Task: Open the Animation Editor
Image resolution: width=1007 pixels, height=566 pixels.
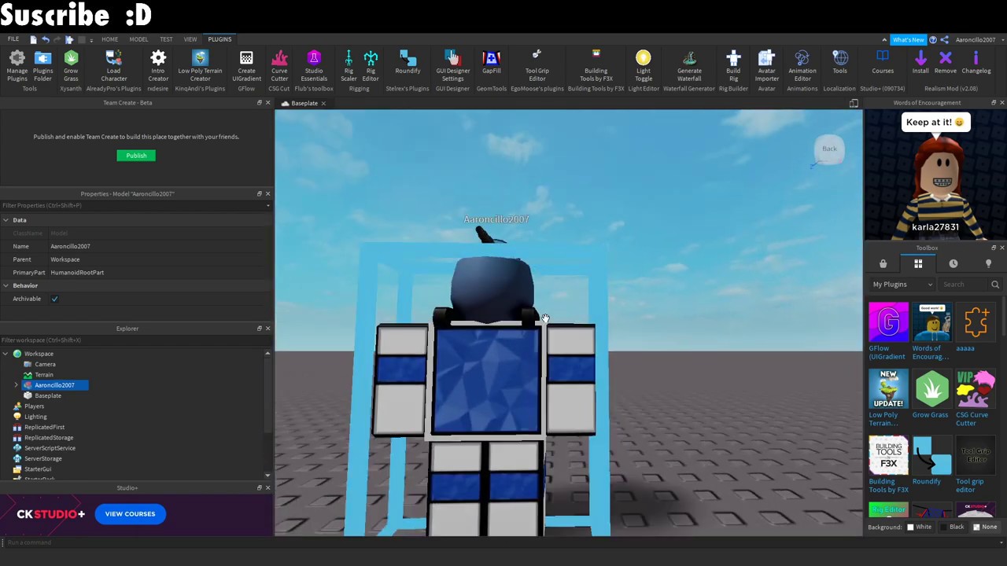Action: pyautogui.click(x=802, y=65)
